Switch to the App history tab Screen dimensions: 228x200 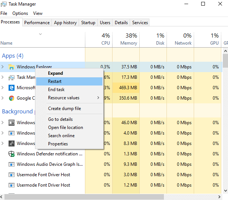pyautogui.click(x=65, y=23)
